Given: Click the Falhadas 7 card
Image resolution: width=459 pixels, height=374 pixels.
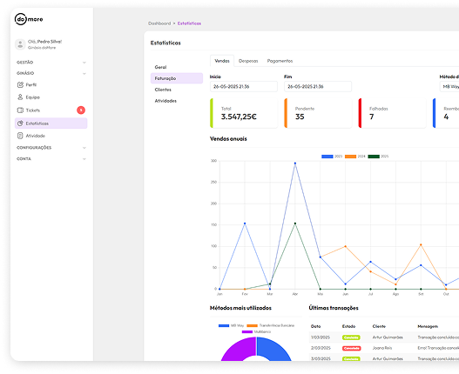Looking at the screenshot, I should [392, 113].
